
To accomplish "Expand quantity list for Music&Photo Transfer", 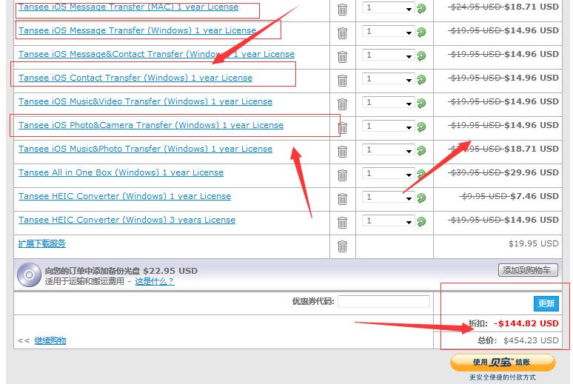I will click(389, 149).
